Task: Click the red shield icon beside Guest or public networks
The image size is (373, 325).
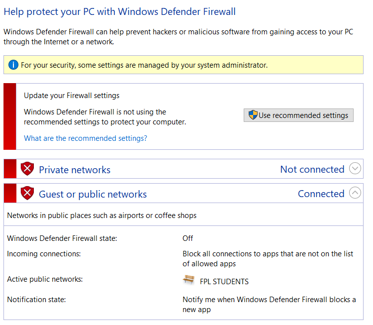Action: coord(27,193)
